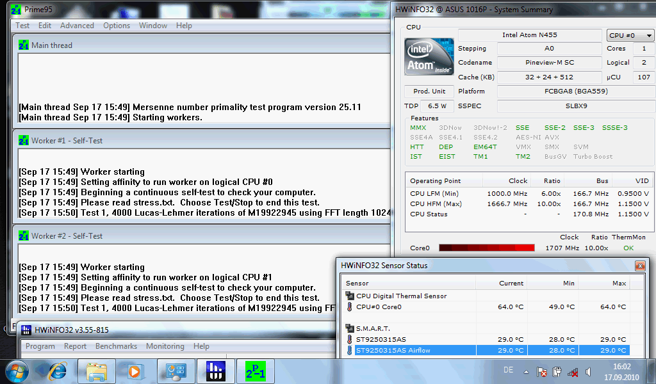Click the Core0 red load bar
656x384 pixels.
click(x=487, y=248)
